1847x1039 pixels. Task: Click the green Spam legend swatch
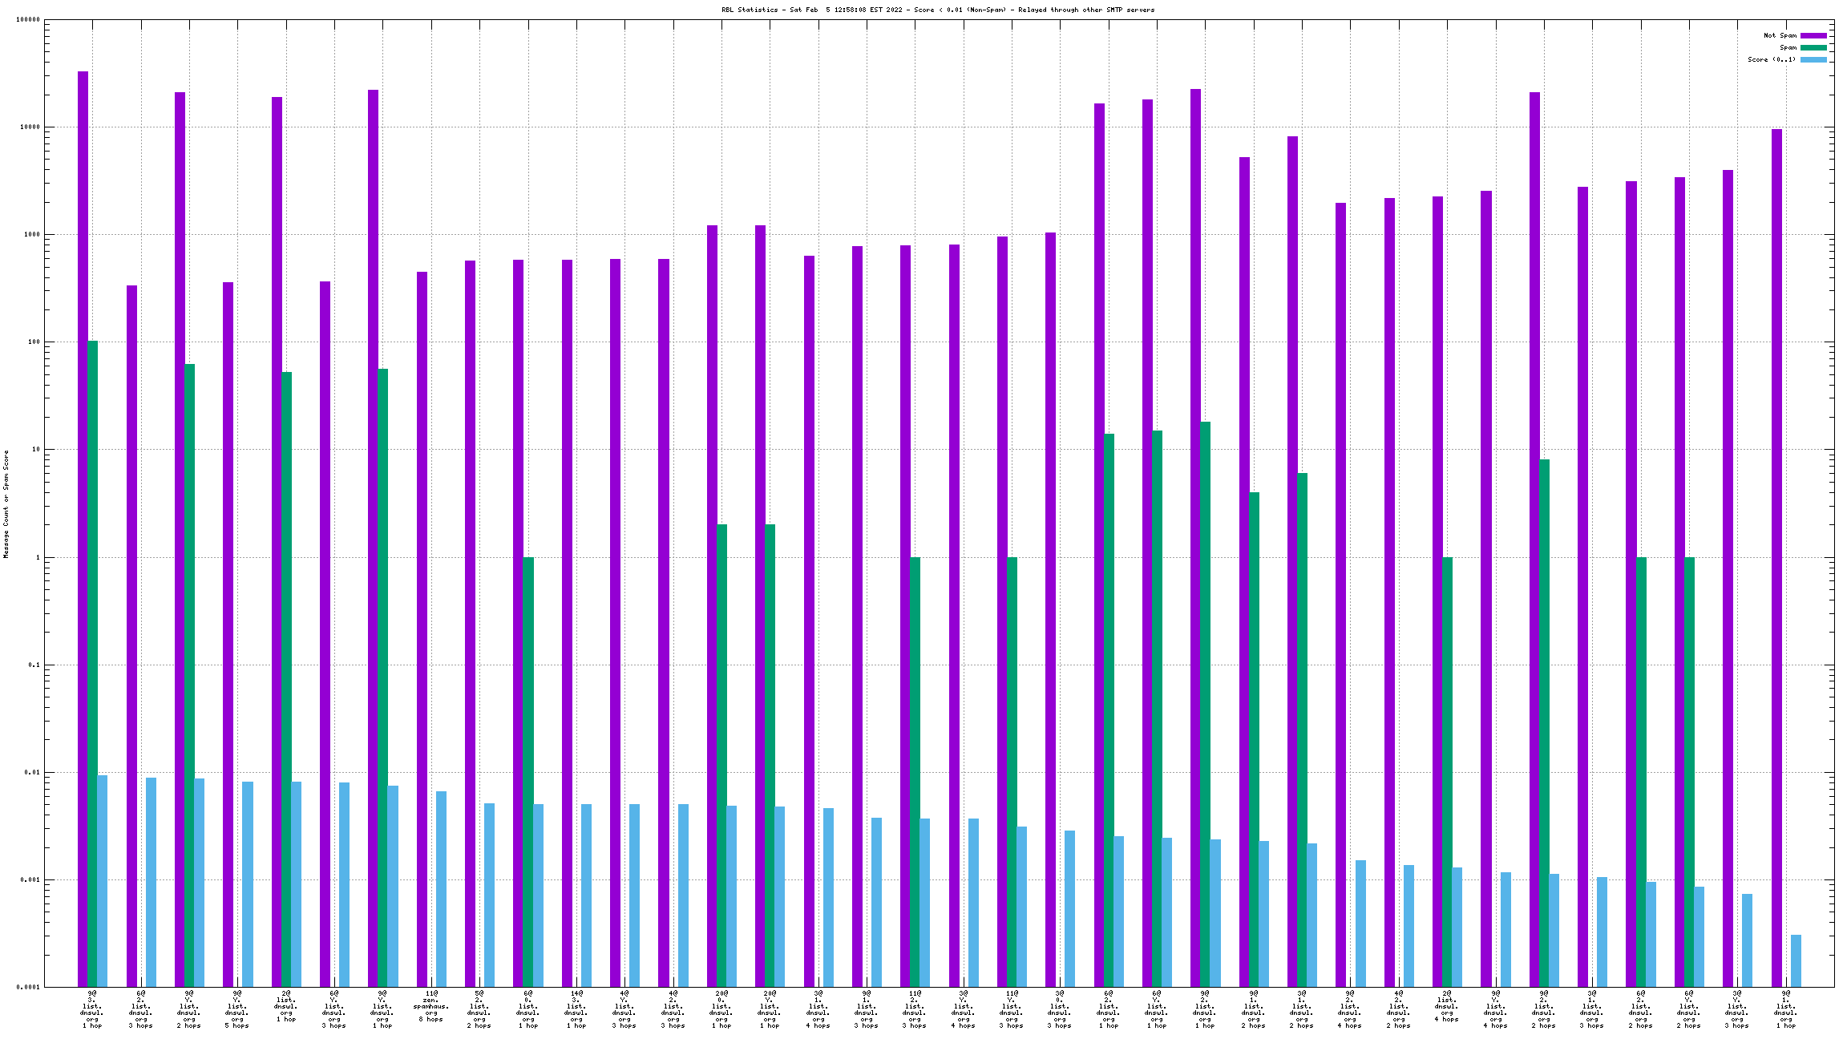tap(1813, 47)
